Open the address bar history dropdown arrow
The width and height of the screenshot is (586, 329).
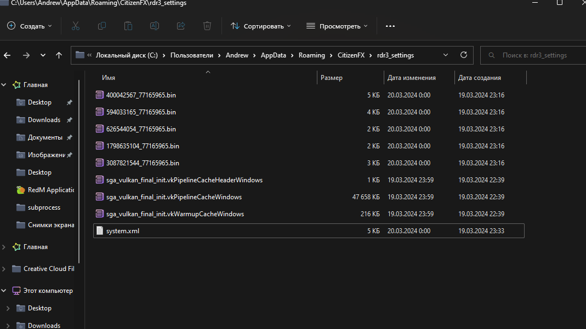[445, 55]
